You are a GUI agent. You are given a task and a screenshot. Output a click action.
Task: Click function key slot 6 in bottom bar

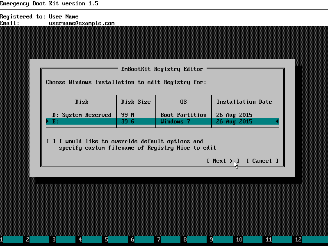click(x=143, y=239)
